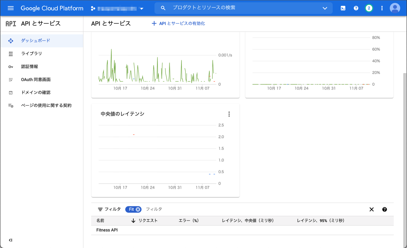The width and height of the screenshot is (407, 248).
Task: Open the user account avatar
Action: click(395, 8)
